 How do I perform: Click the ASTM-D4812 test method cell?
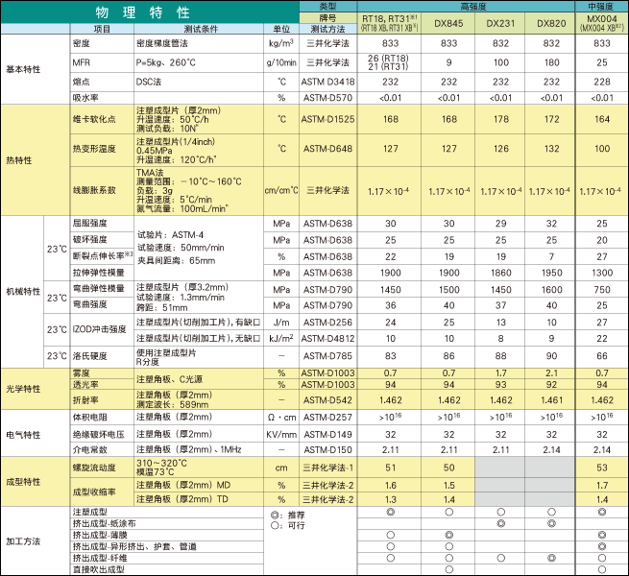click(327, 339)
